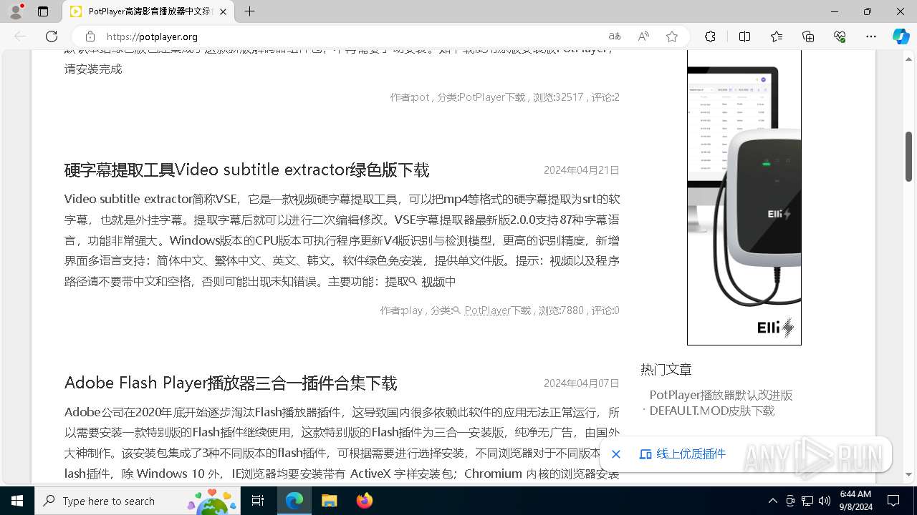Go back to previous page
Image resolution: width=917 pixels, height=515 pixels.
click(x=20, y=36)
